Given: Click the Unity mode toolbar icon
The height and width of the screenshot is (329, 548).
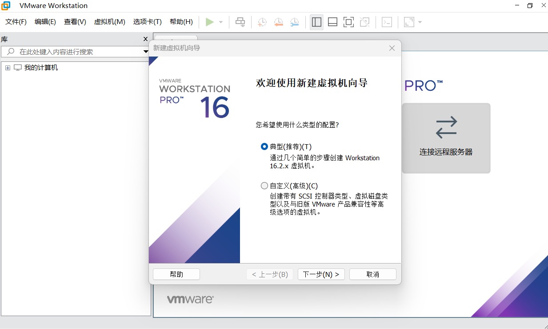Looking at the screenshot, I should tap(364, 22).
